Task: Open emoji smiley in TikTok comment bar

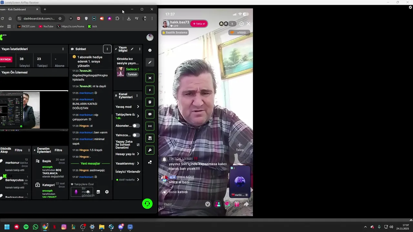Action: coord(208,204)
